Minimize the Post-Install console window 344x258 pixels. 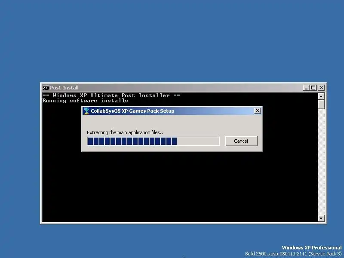306,88
